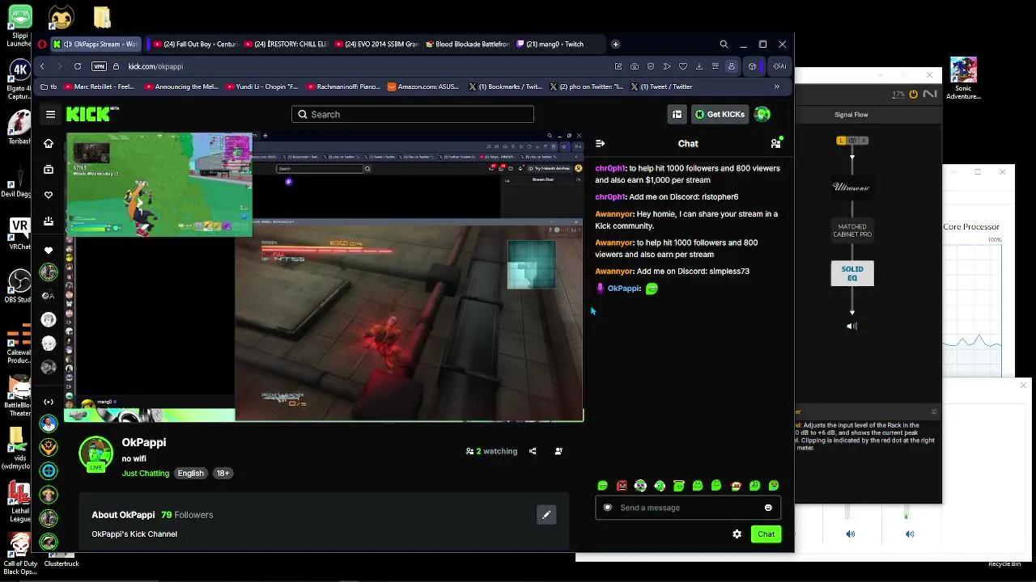Select the MATCHED CABINET PRO module

coord(852,230)
